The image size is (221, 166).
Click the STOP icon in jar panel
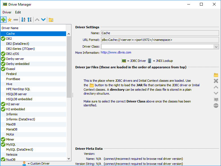pyautogui.click(x=216, y=106)
